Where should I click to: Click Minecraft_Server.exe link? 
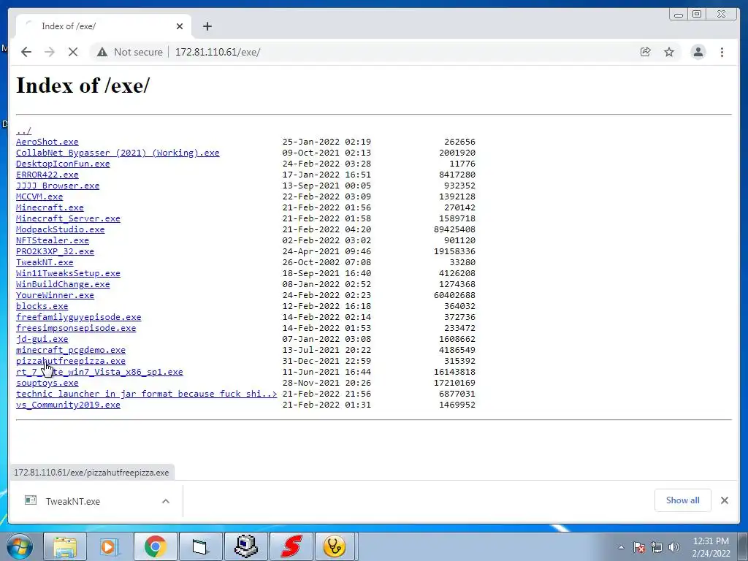[68, 218]
